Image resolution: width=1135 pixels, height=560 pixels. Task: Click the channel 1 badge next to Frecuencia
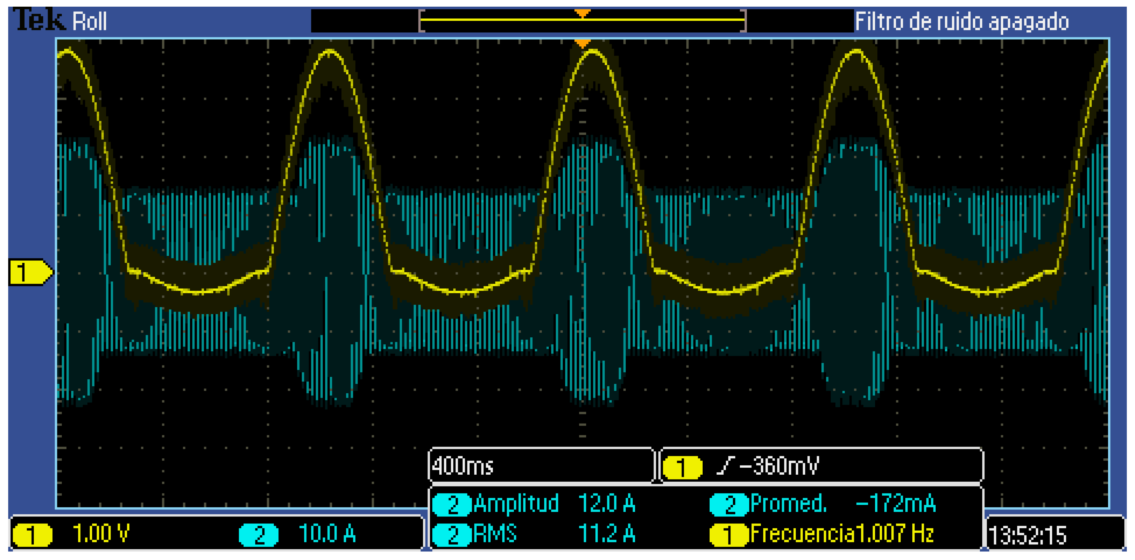point(729,535)
